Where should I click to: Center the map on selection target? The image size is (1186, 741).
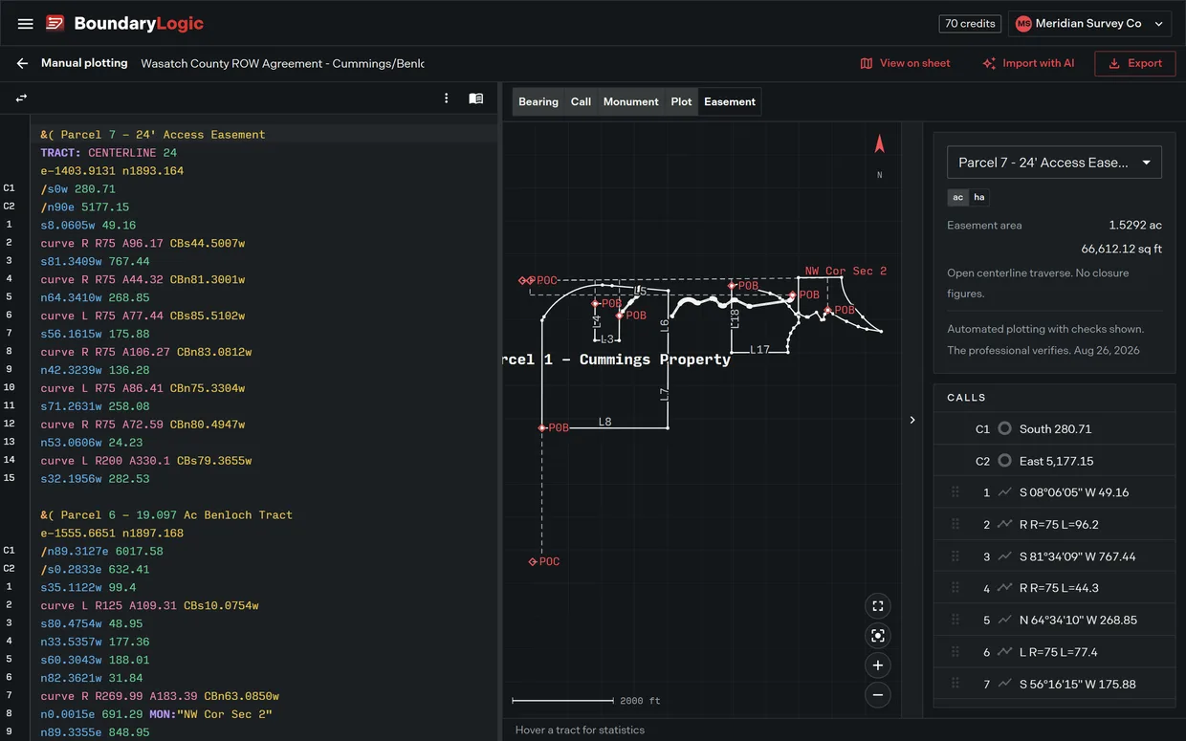[878, 636]
